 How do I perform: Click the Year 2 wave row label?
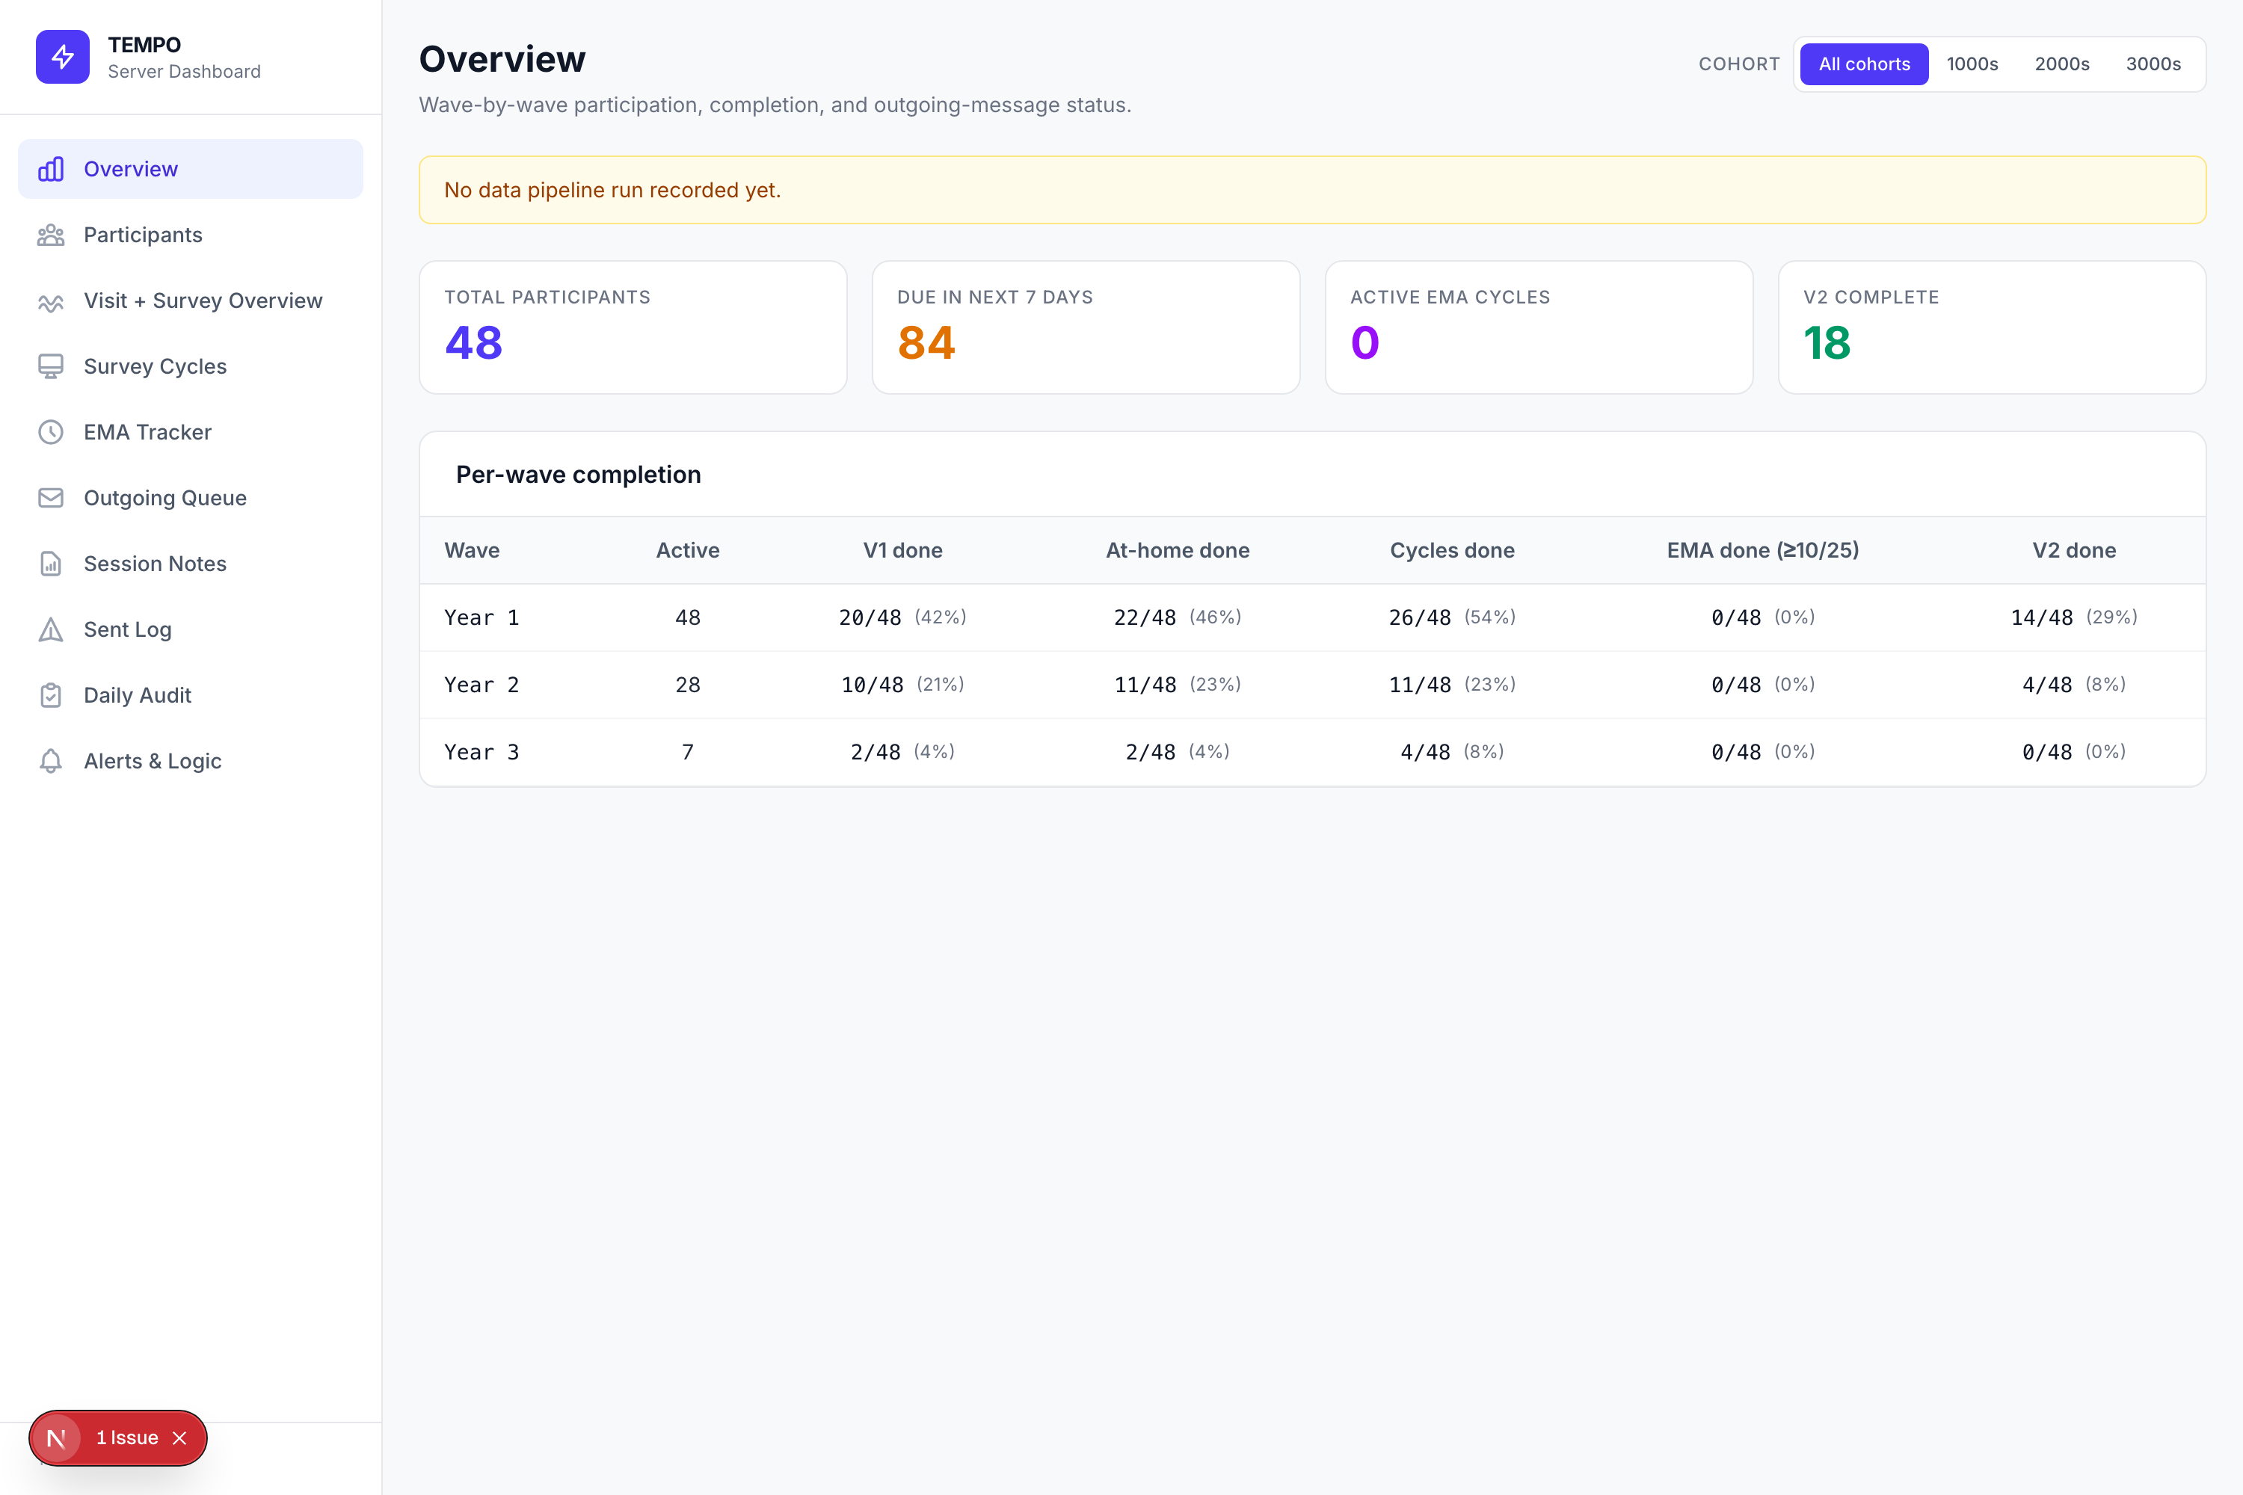[x=481, y=685]
